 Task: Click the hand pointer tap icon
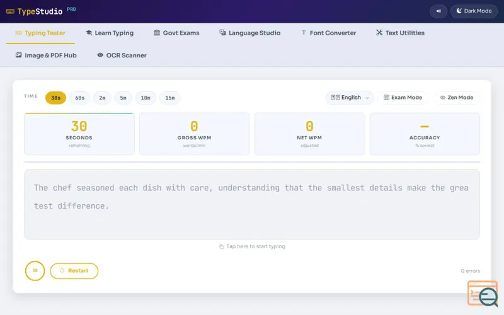(222, 246)
